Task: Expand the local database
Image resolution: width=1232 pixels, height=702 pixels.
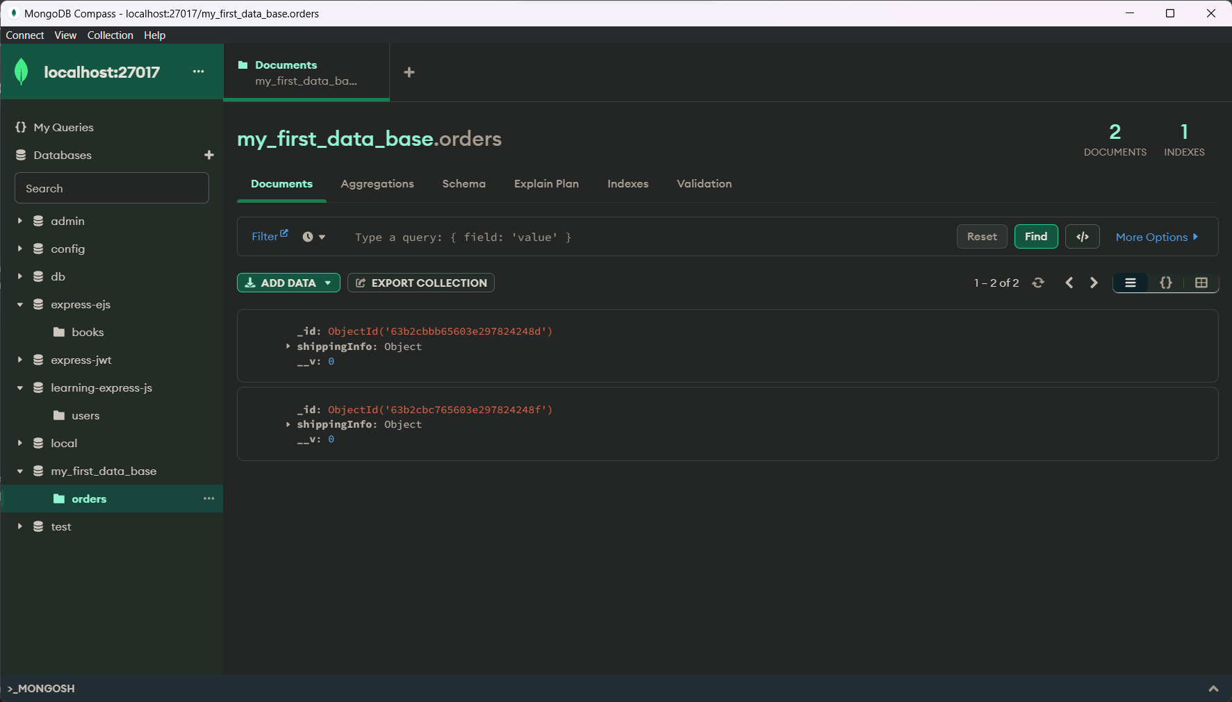Action: click(x=20, y=443)
